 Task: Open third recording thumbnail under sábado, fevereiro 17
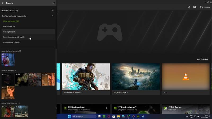pyautogui.click(x=35, y=79)
